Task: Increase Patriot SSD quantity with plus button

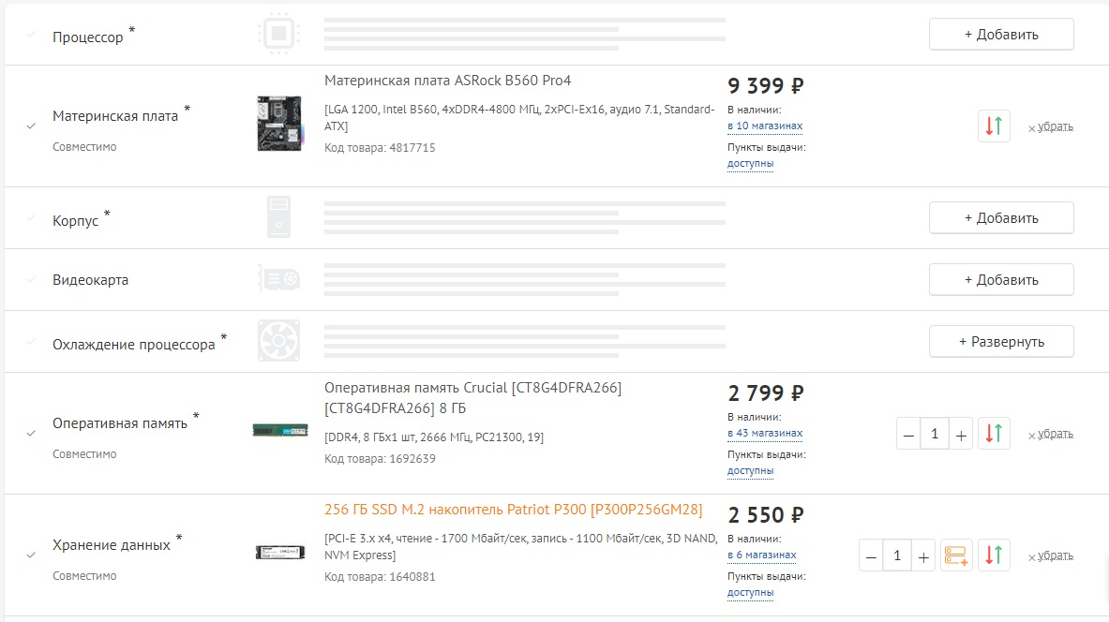Action: (x=923, y=556)
